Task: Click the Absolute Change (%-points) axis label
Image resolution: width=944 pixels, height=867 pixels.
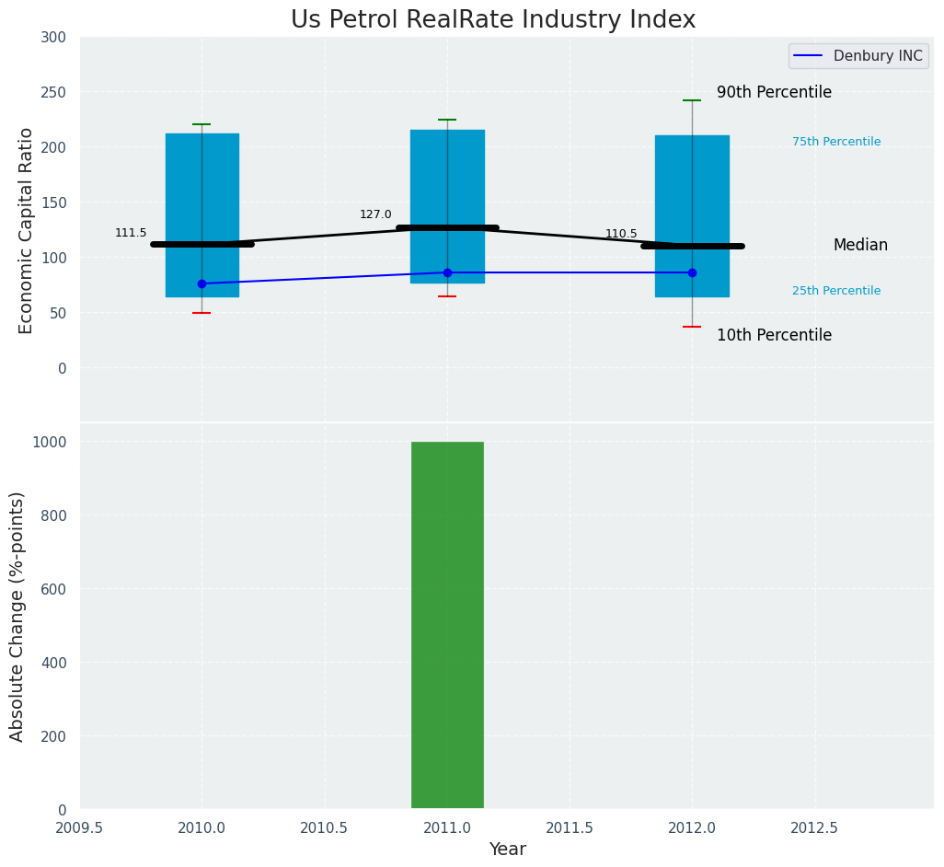Action: click(x=17, y=616)
